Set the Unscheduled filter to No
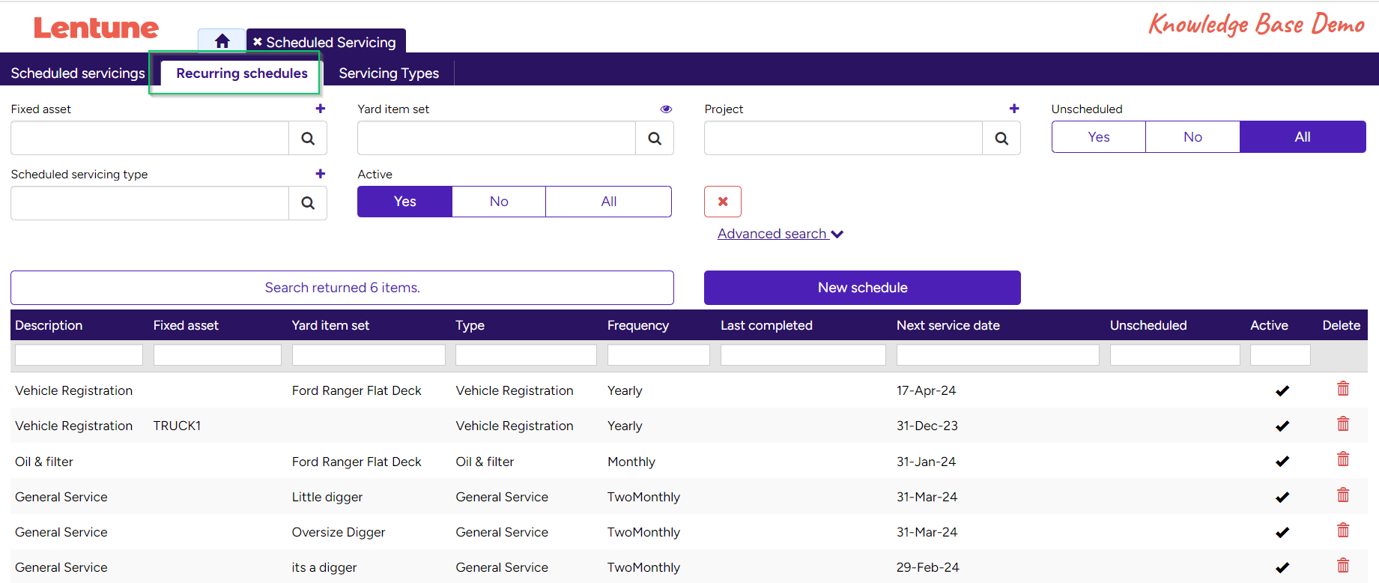 point(1192,137)
